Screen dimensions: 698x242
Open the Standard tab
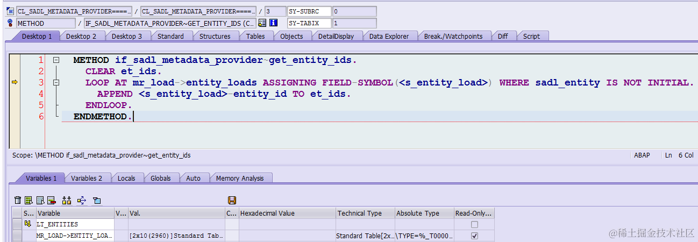tap(170, 36)
